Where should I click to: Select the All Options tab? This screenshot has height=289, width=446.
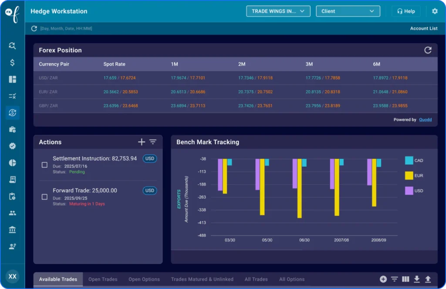pos(291,279)
